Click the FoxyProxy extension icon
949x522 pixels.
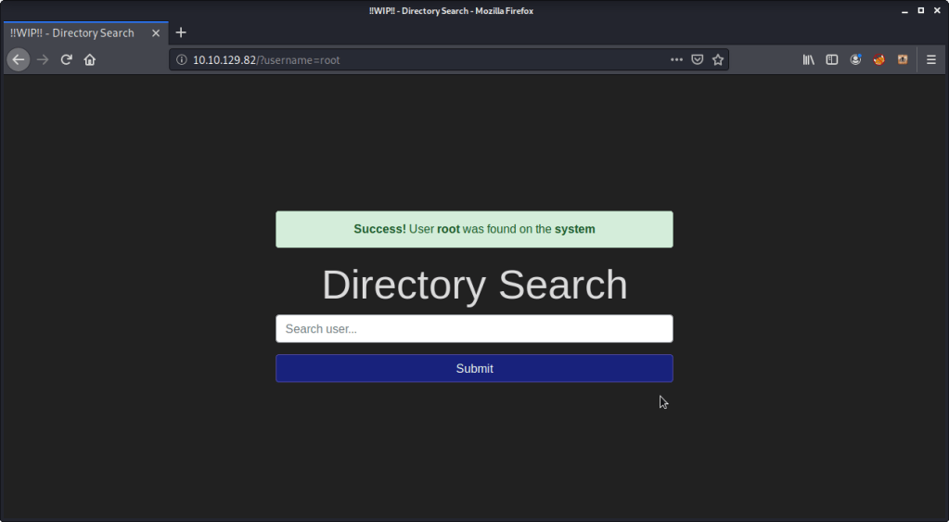point(878,59)
